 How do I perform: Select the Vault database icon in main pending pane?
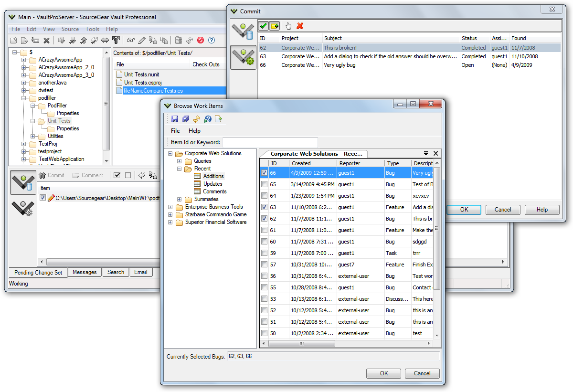pyautogui.click(x=23, y=183)
